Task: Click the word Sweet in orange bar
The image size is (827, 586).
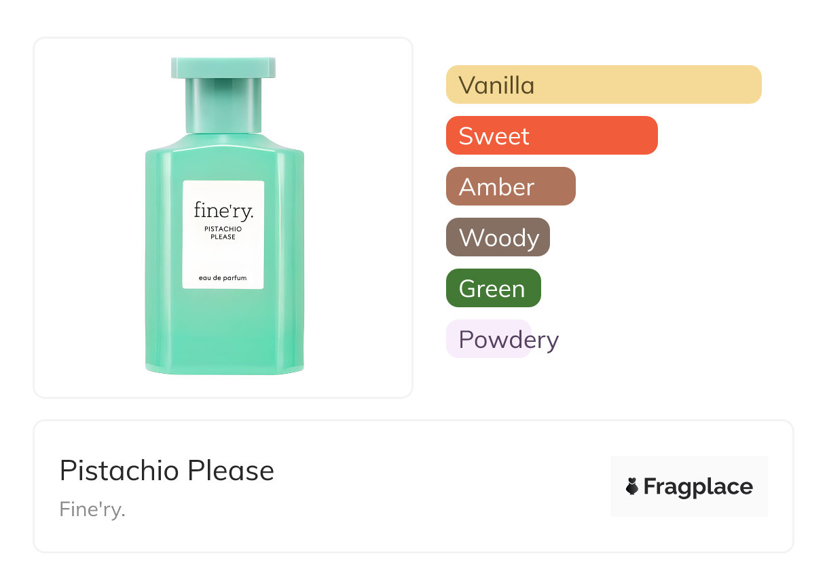Action: [494, 136]
